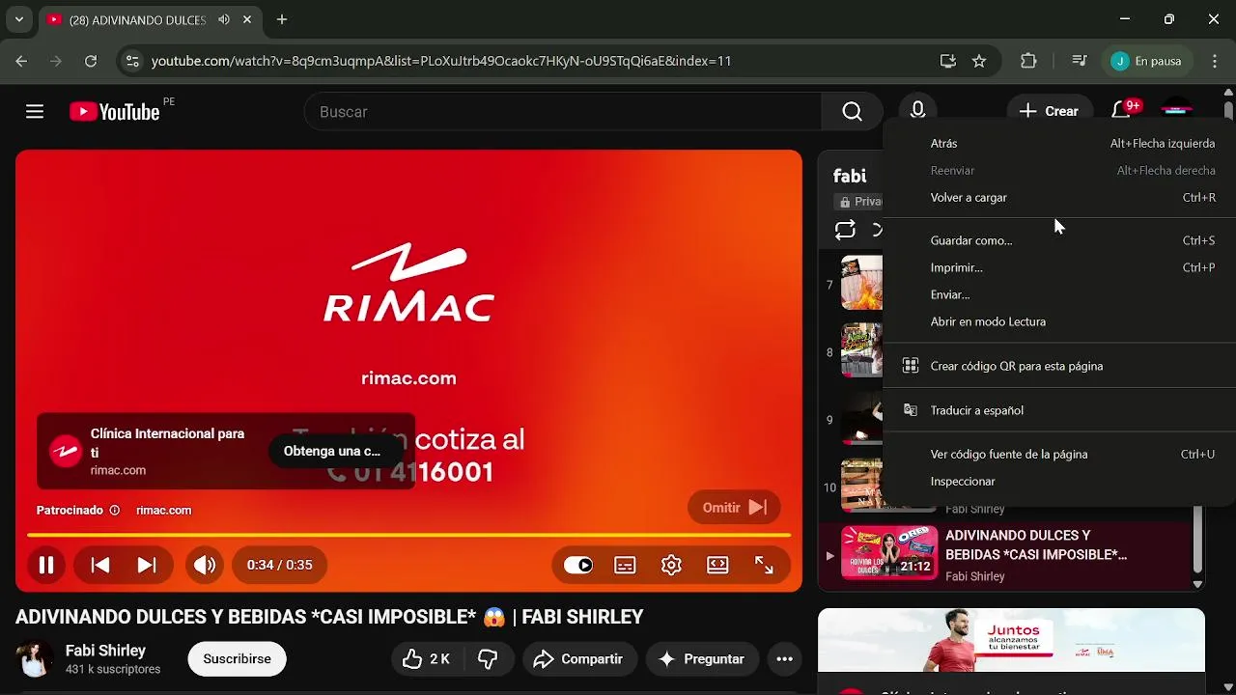
Task: Open the Crear button
Action: tap(1048, 111)
